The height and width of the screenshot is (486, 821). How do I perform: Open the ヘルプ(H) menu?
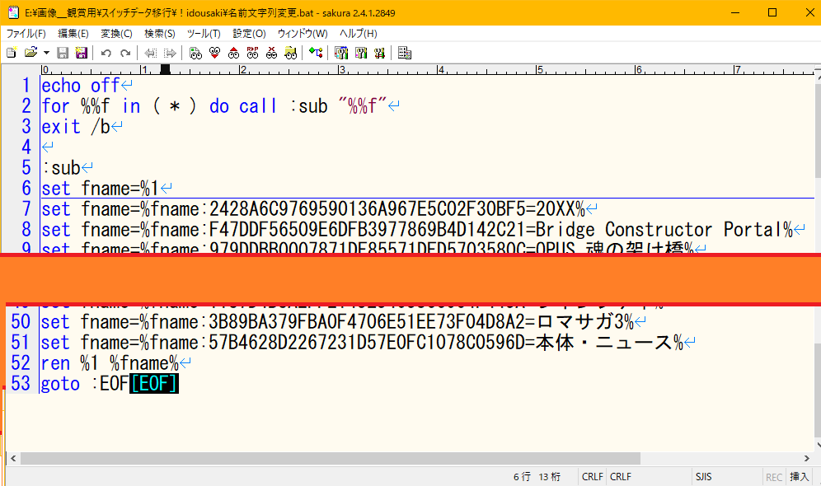point(358,34)
